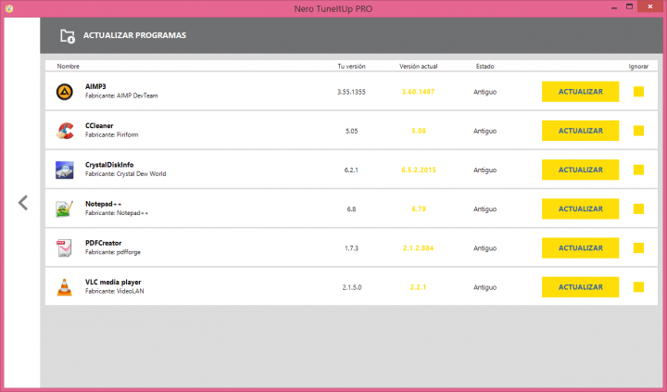Click current version 6.5.2.2015
Screen dimensions: 667x392
(419, 171)
